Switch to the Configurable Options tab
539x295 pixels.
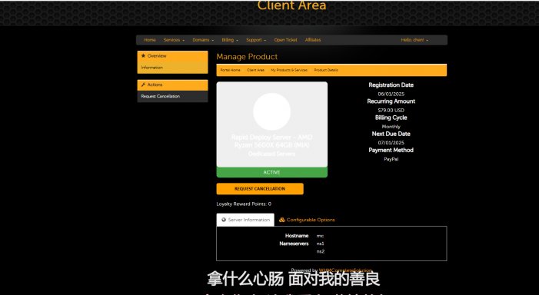pyautogui.click(x=307, y=220)
